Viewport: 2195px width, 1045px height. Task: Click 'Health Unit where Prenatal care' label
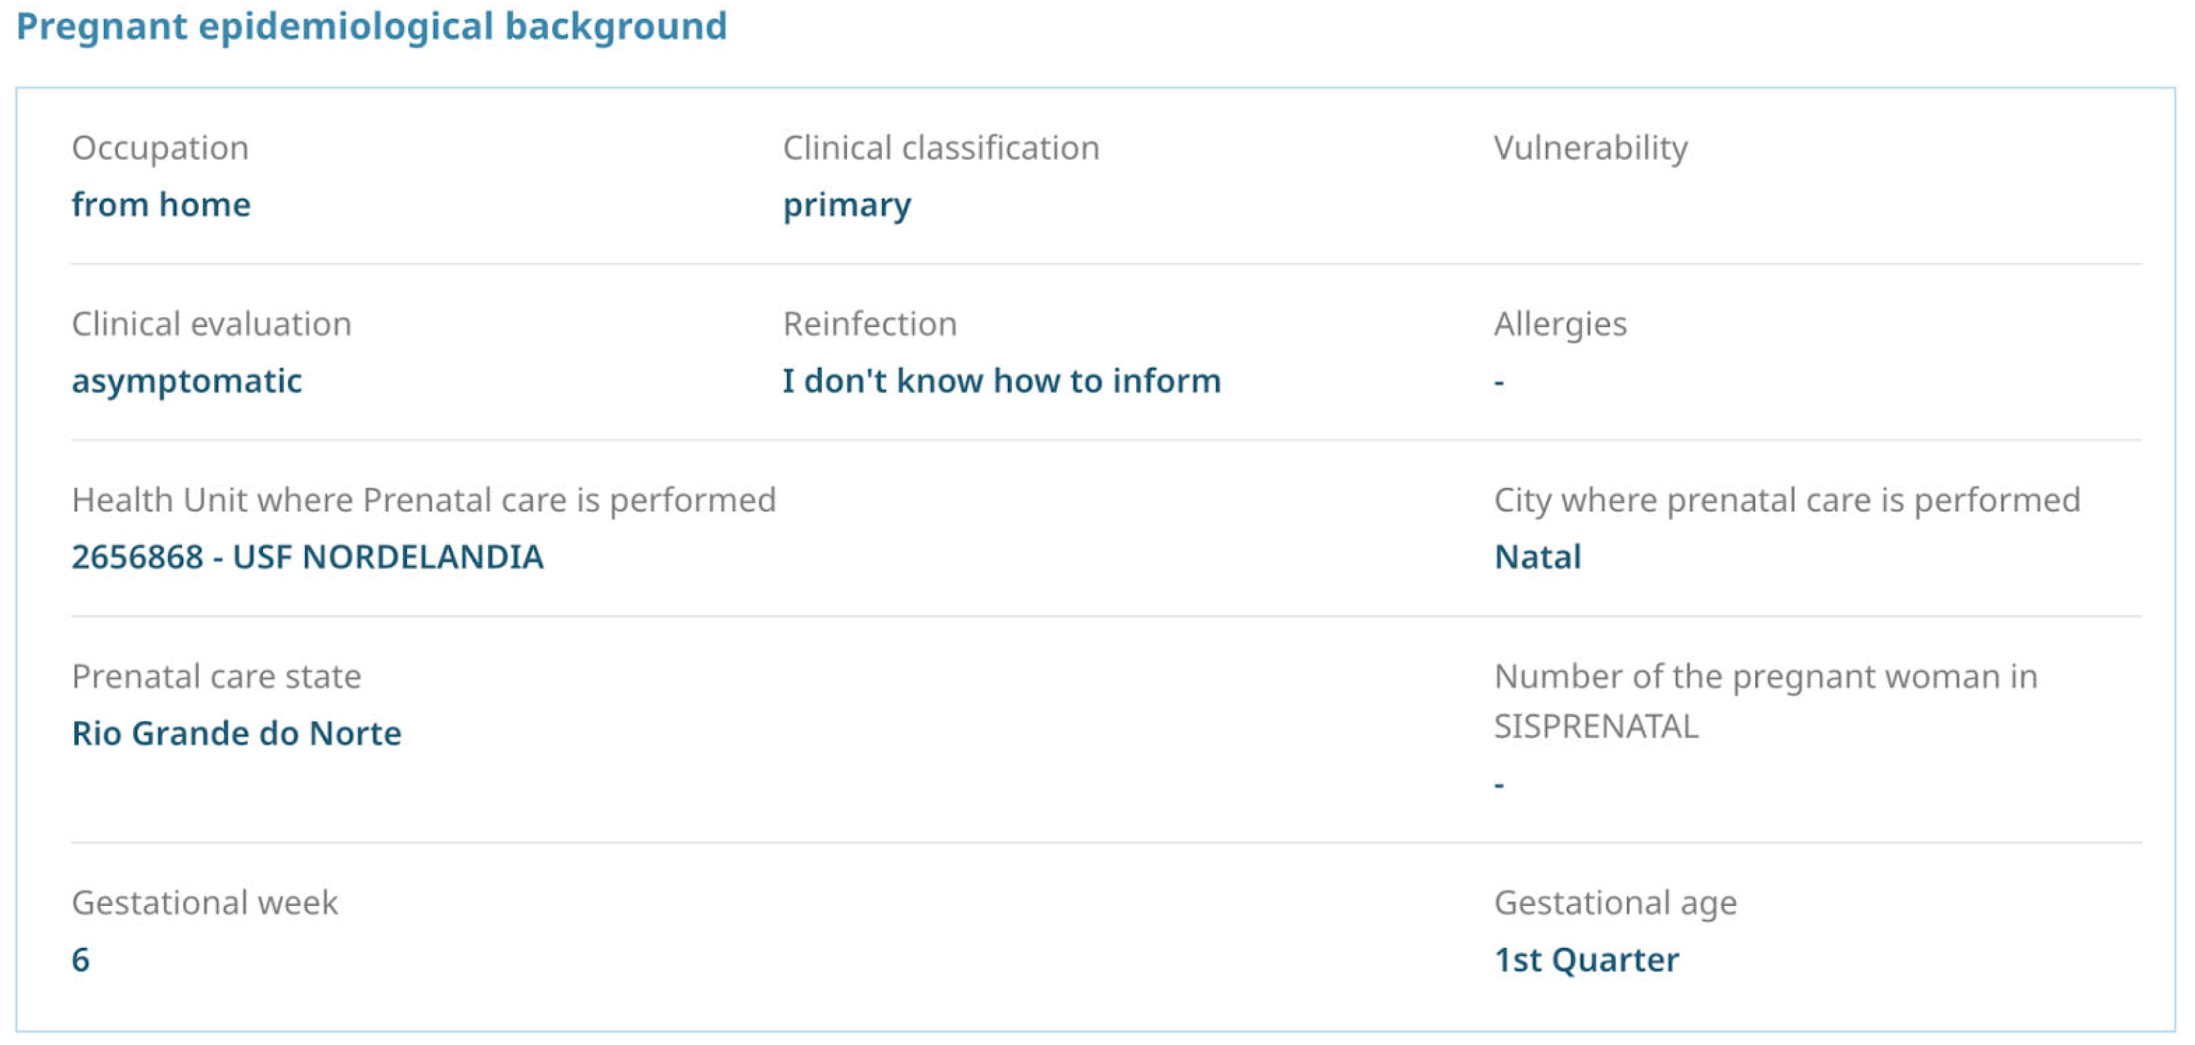point(424,500)
